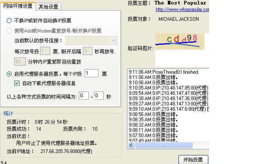279x164 pixels.
Task: Toggle 自动下载代理服务器信息 checkbox
Action: coord(17,83)
